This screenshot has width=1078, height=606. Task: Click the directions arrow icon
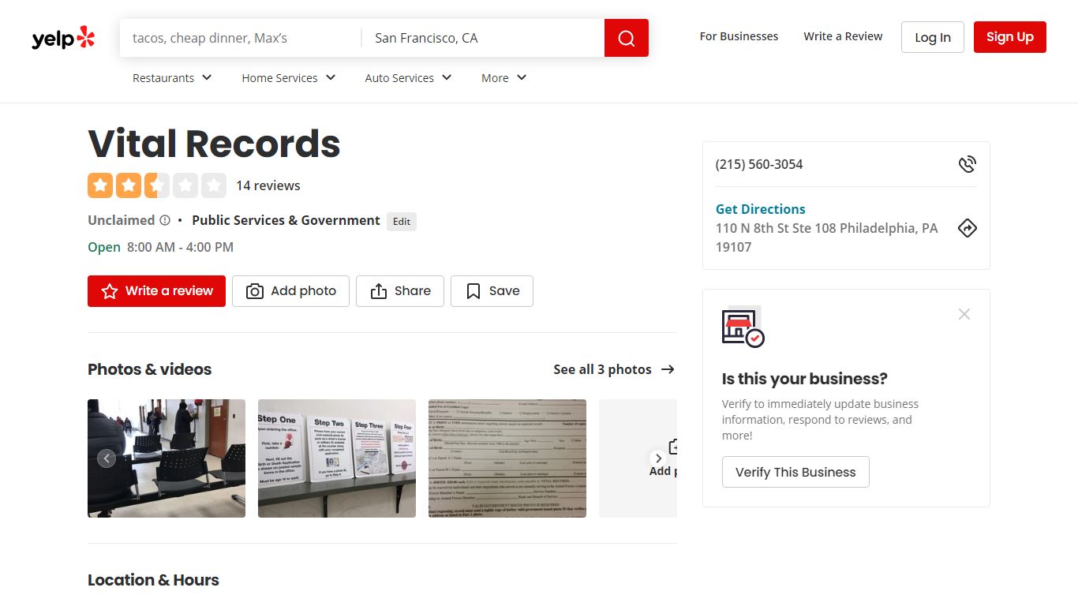point(967,228)
